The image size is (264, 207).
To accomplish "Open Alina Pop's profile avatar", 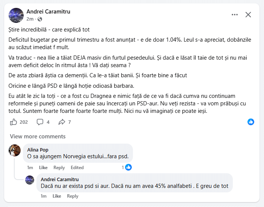I will point(15,150).
